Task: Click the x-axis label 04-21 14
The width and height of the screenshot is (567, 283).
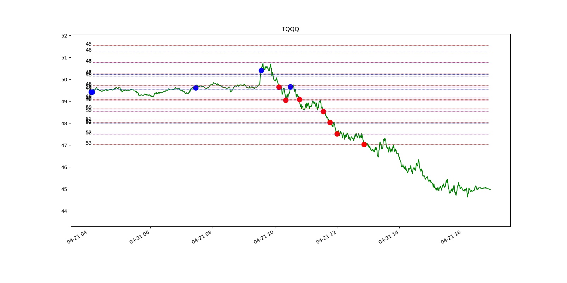Action: click(389, 237)
